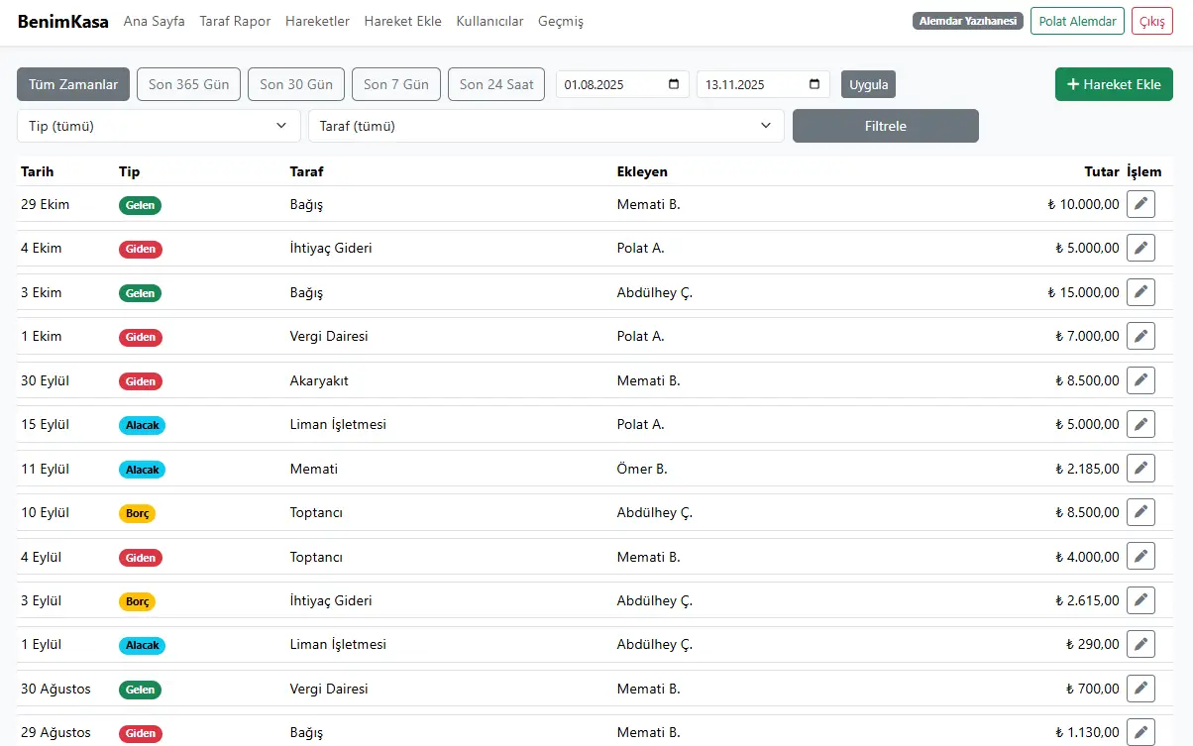Open the end date 13.11.2025 picker
1193x746 pixels.
click(x=814, y=84)
